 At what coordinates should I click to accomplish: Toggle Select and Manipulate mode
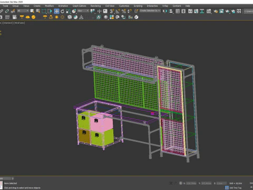click(x=99, y=11)
